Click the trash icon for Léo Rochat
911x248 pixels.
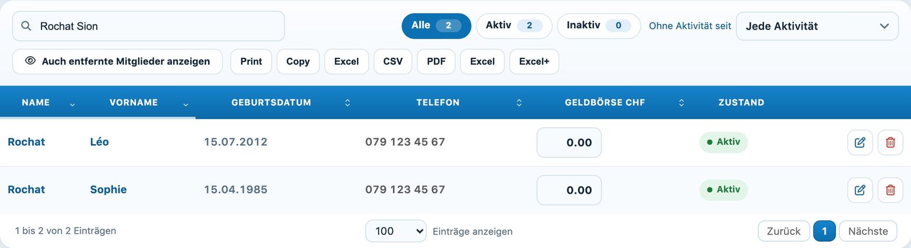891,142
